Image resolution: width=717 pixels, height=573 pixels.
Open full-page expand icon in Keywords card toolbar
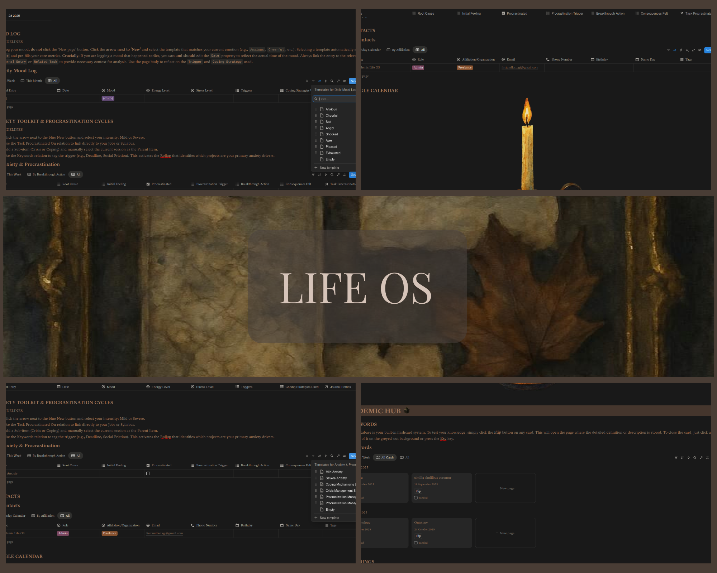tap(701, 458)
